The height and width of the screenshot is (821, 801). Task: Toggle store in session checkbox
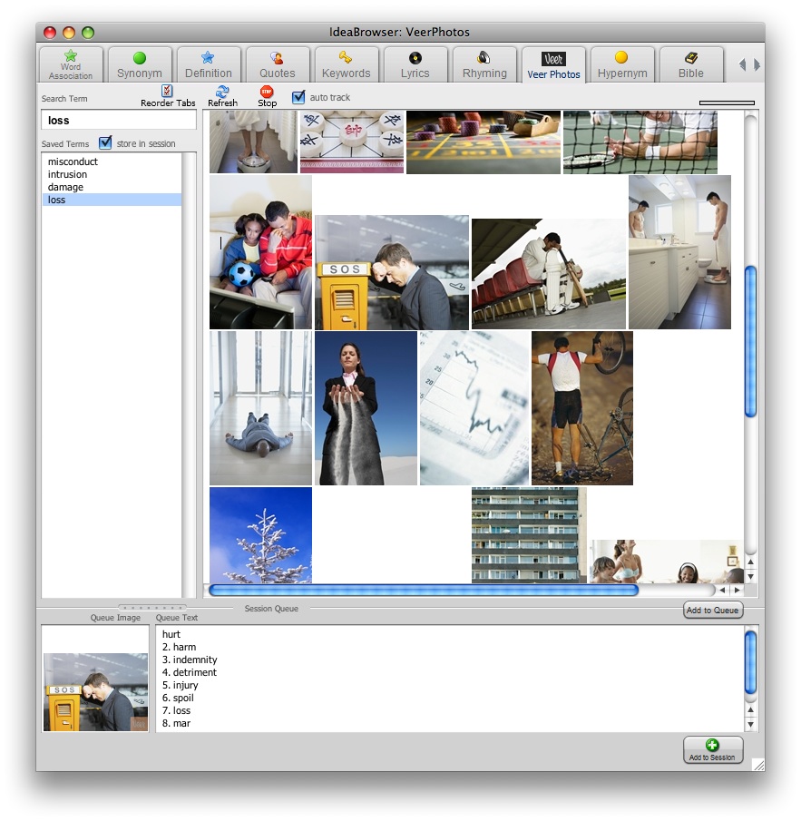(x=106, y=142)
